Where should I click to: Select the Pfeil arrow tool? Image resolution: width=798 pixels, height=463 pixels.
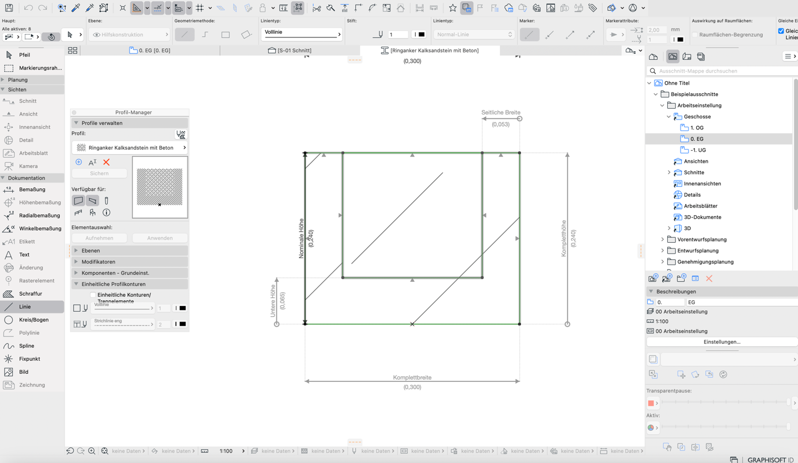tap(32, 55)
